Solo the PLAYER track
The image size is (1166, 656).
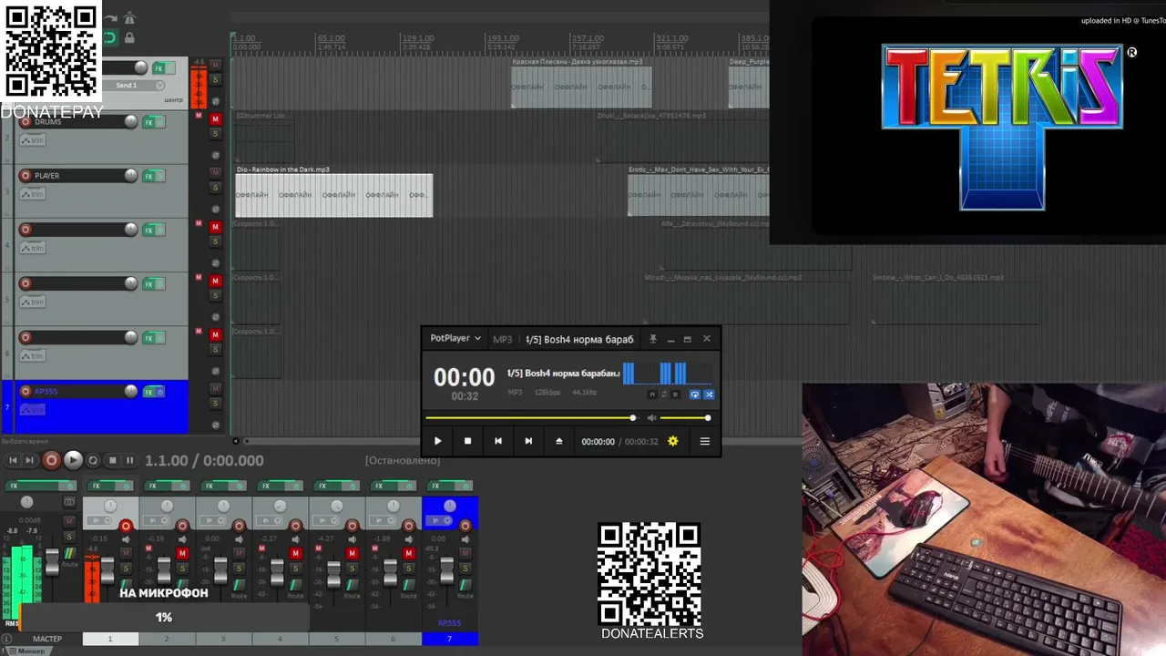[216, 188]
